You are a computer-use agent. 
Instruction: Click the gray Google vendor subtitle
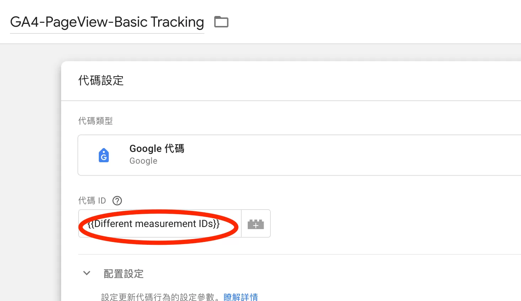coord(143,161)
